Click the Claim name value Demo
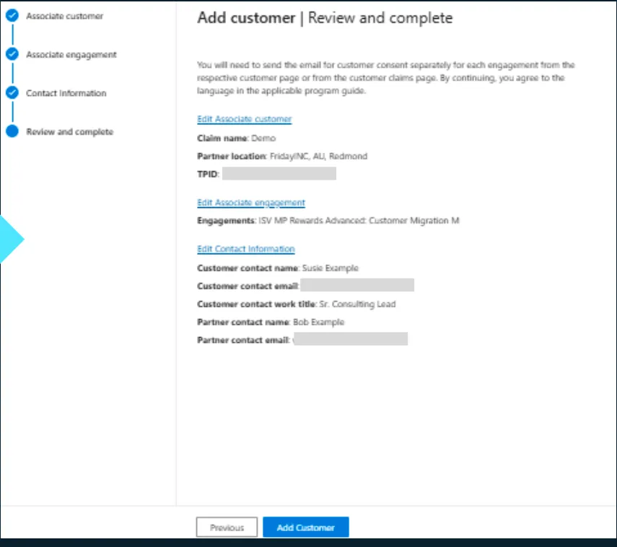This screenshot has width=617, height=547. pyautogui.click(x=263, y=138)
